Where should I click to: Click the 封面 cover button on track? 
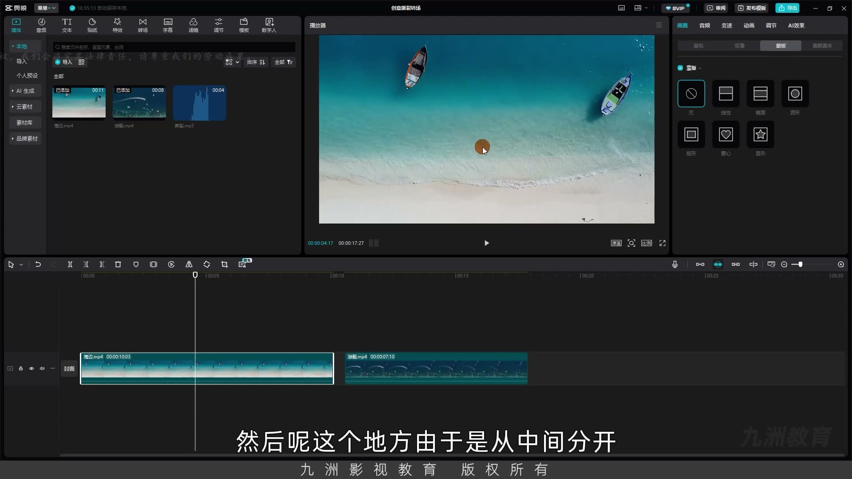click(x=69, y=369)
